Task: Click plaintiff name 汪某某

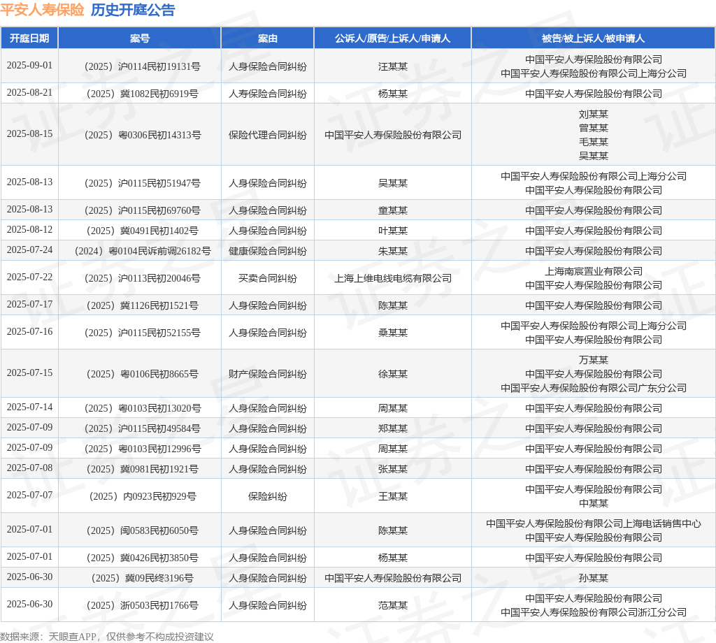Action: (393, 66)
